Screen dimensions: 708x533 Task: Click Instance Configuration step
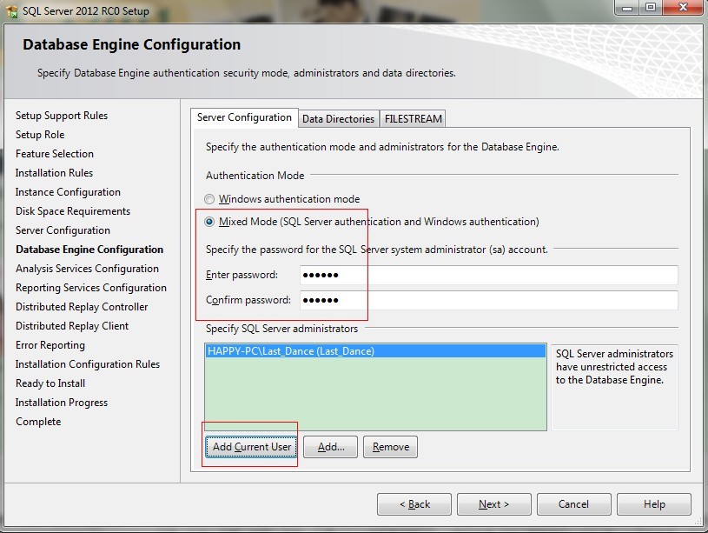(x=68, y=192)
